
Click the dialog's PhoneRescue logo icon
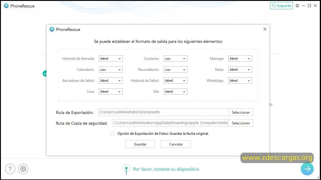(52, 29)
